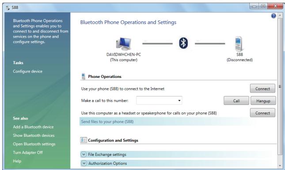Click the vertical scrollbar thumb
The width and height of the screenshot is (285, 170).
tap(280, 86)
